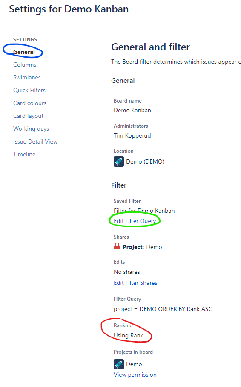Click the Demo Kanban board name value

coord(132,110)
